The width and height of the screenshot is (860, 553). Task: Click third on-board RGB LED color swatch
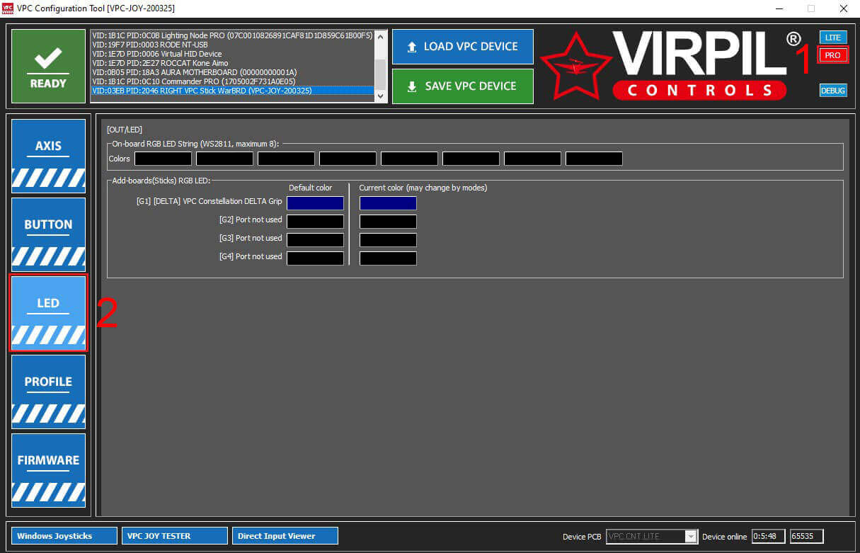pyautogui.click(x=286, y=159)
